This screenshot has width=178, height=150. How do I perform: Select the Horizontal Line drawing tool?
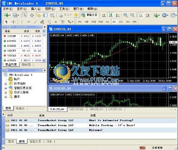point(29,22)
